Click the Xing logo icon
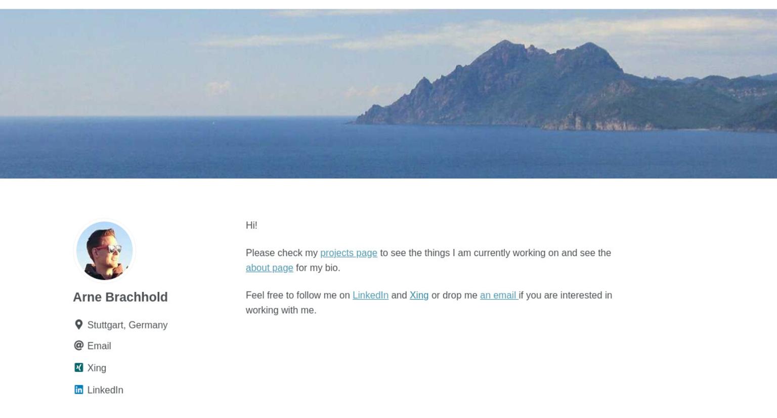Screen dimensions: 777x418 (x=78, y=367)
